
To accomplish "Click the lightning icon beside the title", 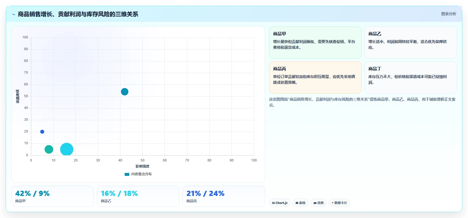I will click(13, 14).
